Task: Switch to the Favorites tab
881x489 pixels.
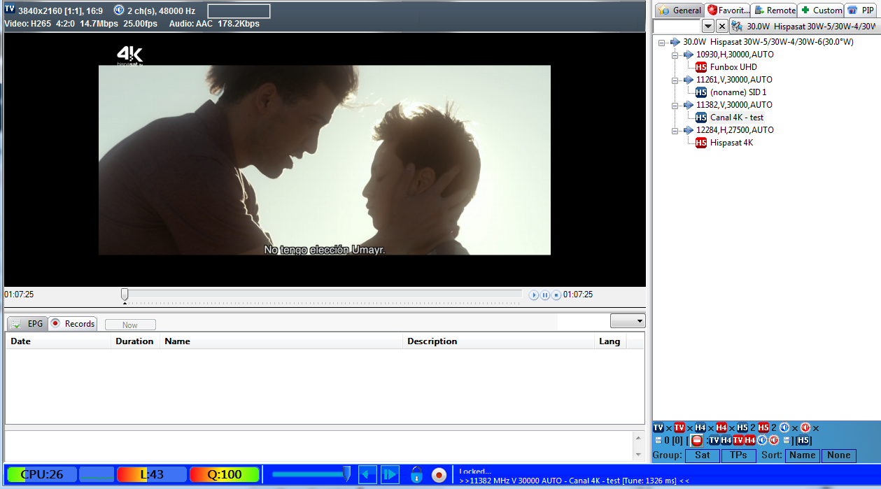Action: point(728,10)
